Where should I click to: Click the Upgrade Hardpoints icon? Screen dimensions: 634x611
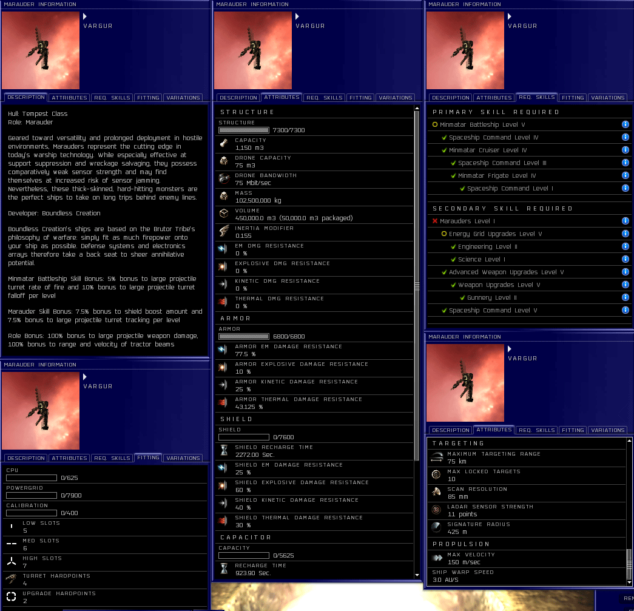point(12,597)
